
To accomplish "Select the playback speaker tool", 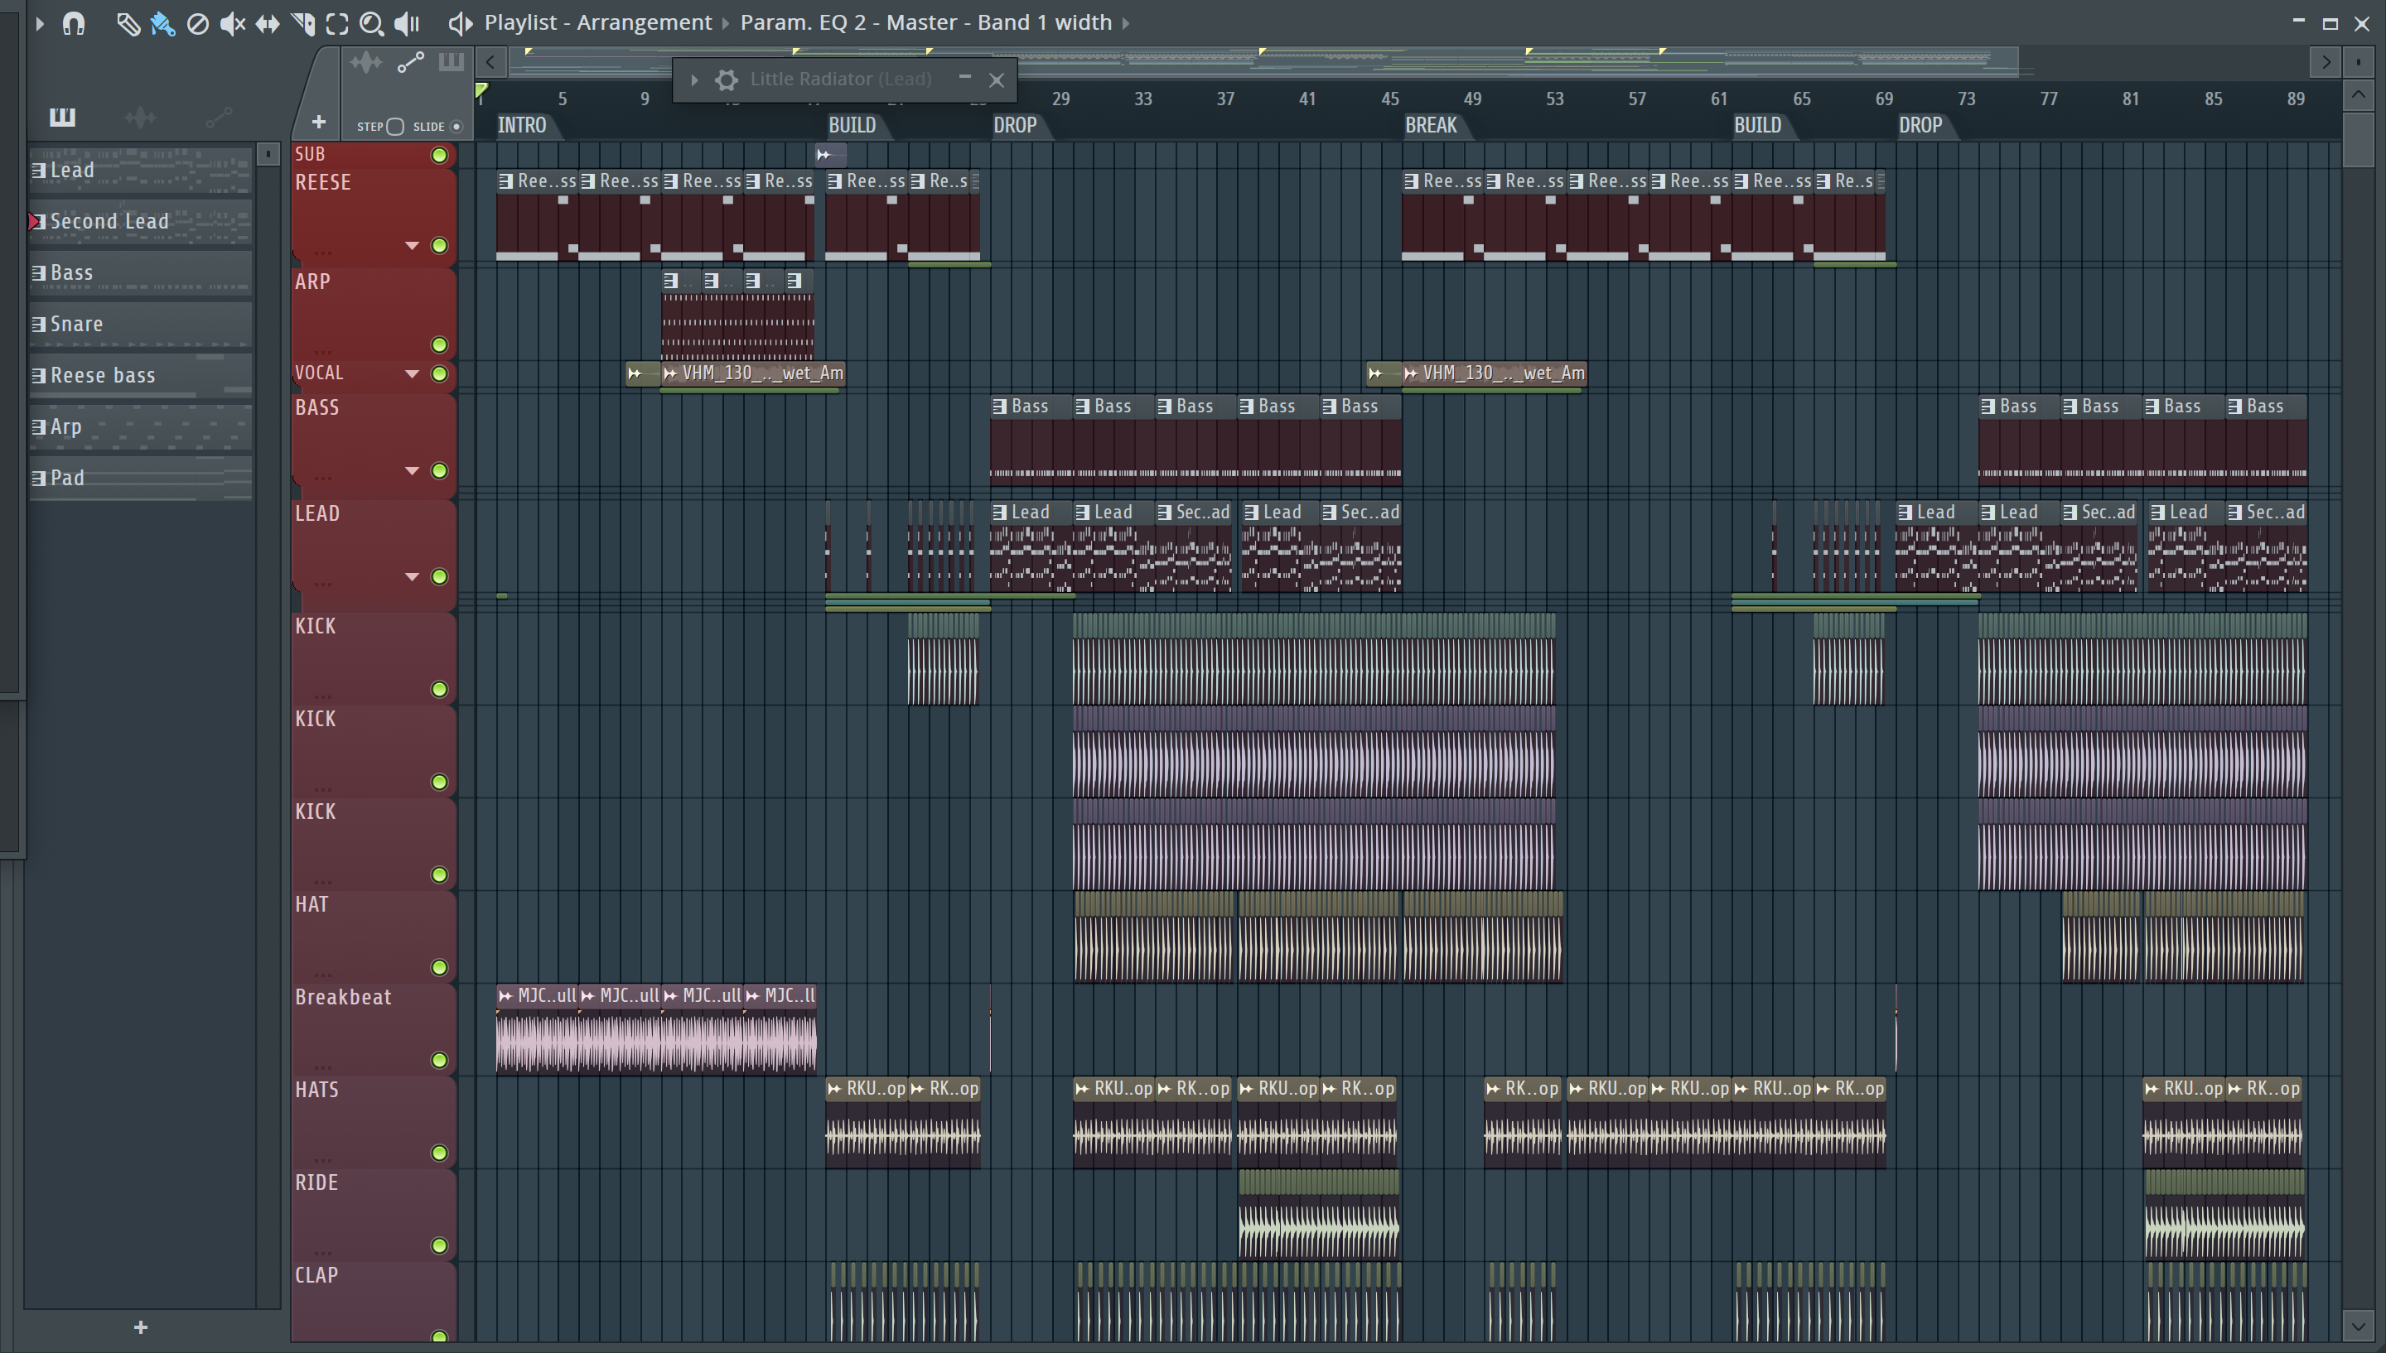I will [x=407, y=23].
